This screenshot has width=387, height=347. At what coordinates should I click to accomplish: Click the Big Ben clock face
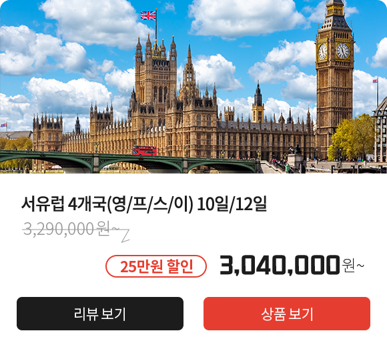(x=343, y=51)
